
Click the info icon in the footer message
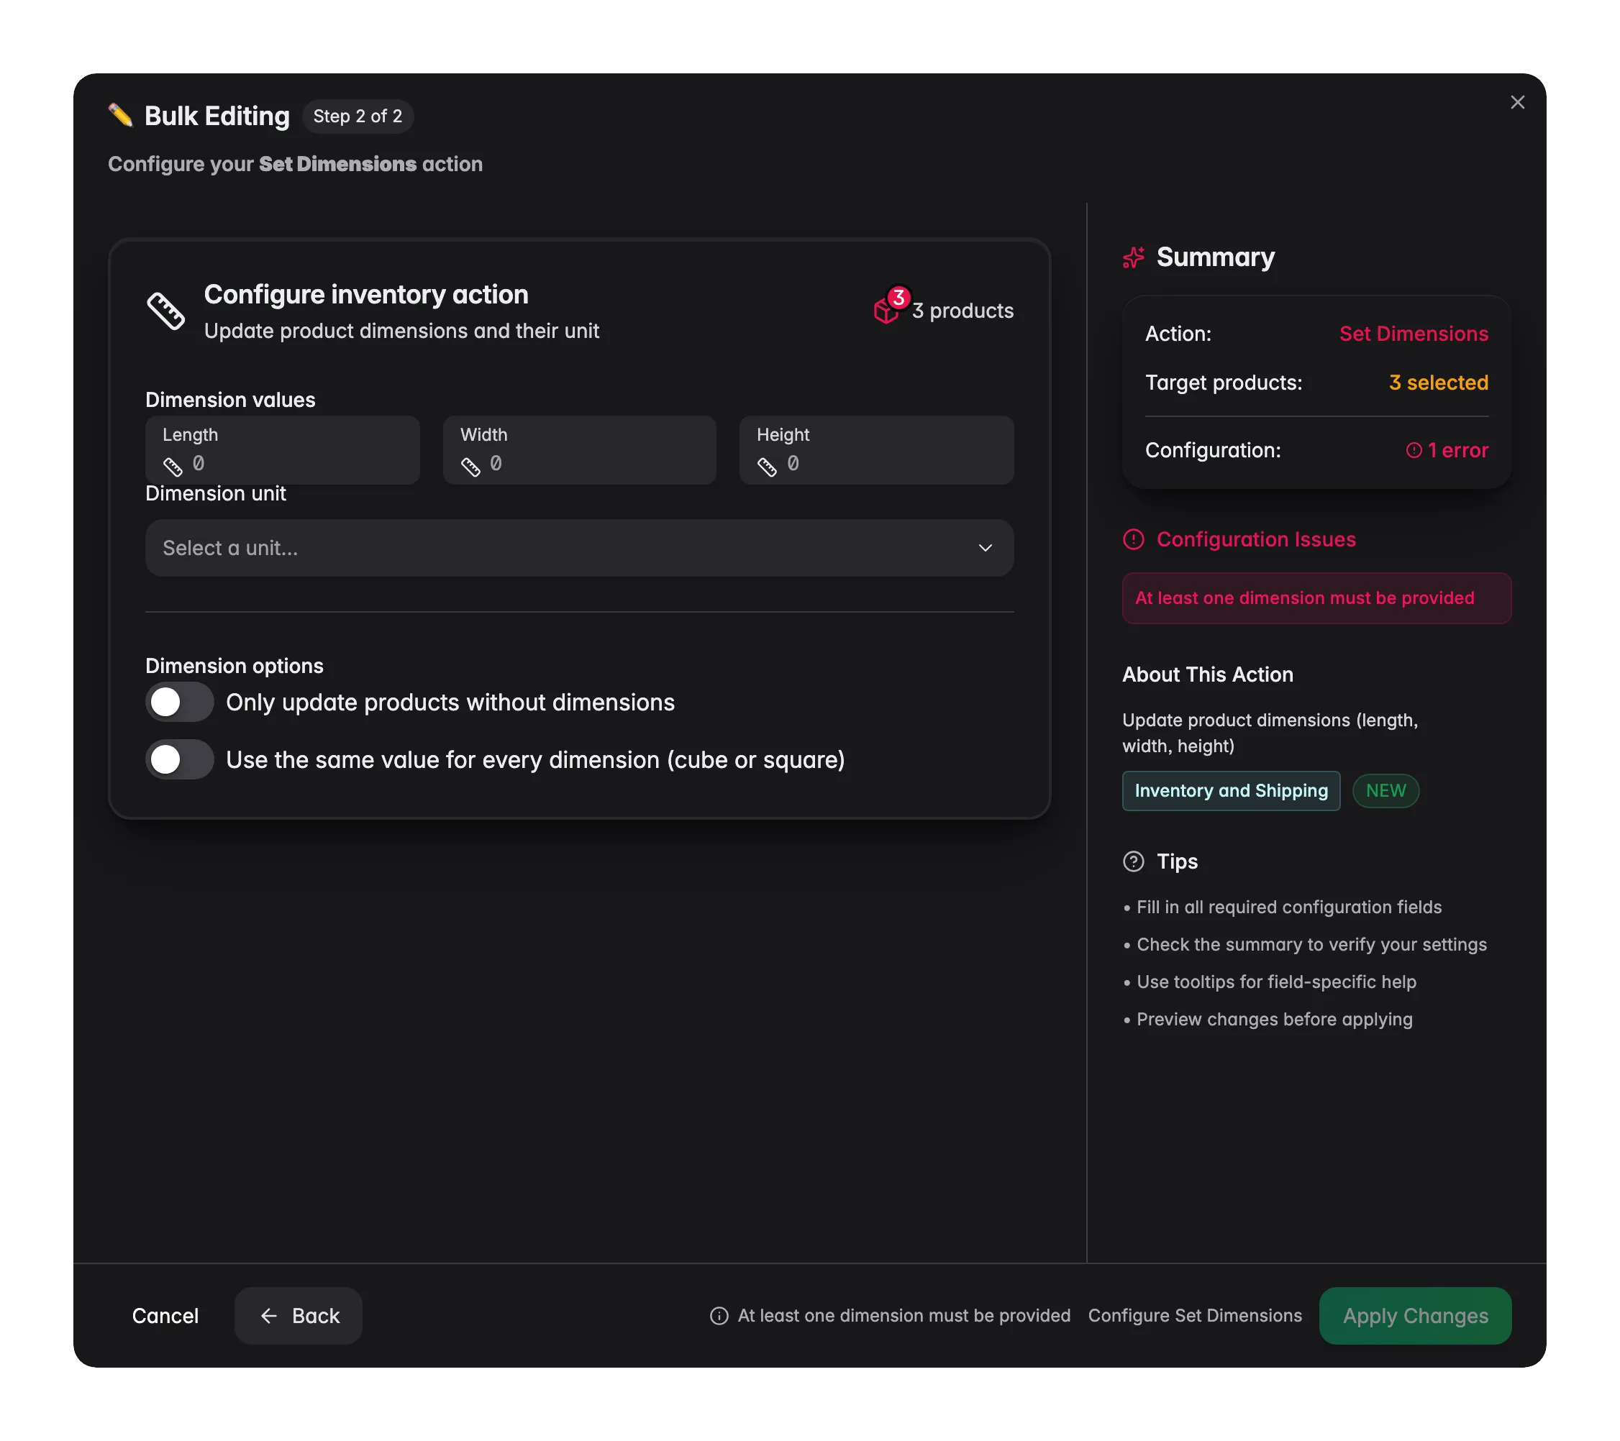(719, 1316)
